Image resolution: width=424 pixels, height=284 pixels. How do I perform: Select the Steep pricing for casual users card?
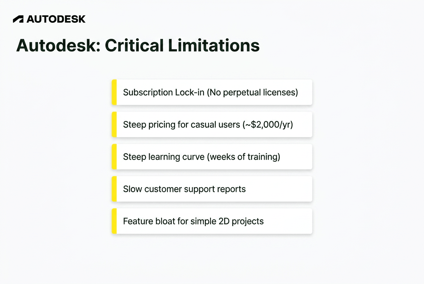(x=212, y=125)
